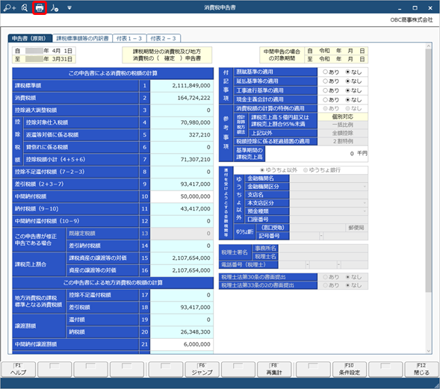Viewport: 440px width, 389px height.
Task: Select なし for 延払基準の適用
Action: [x=347, y=81]
